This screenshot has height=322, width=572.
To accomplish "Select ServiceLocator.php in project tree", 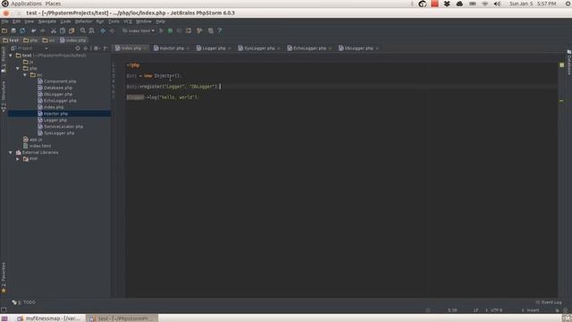I will pyautogui.click(x=63, y=127).
